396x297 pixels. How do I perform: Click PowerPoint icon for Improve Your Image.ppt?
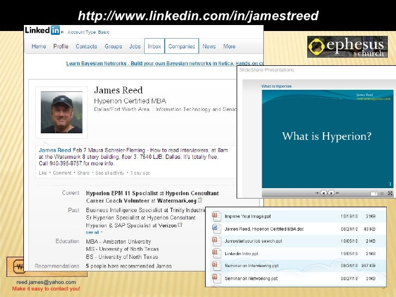point(216,216)
